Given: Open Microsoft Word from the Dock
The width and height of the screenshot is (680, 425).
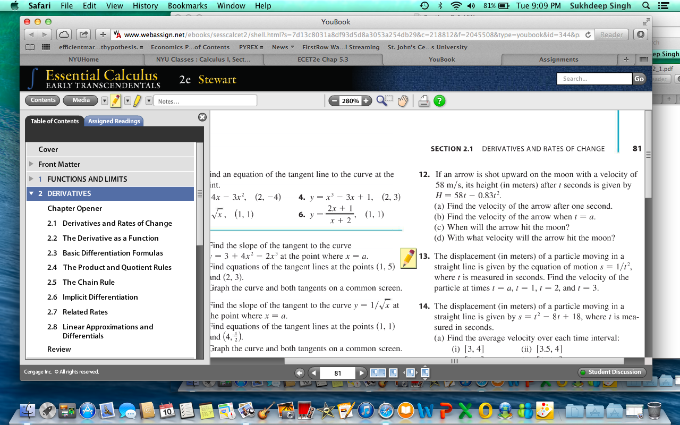Looking at the screenshot, I should 426,410.
